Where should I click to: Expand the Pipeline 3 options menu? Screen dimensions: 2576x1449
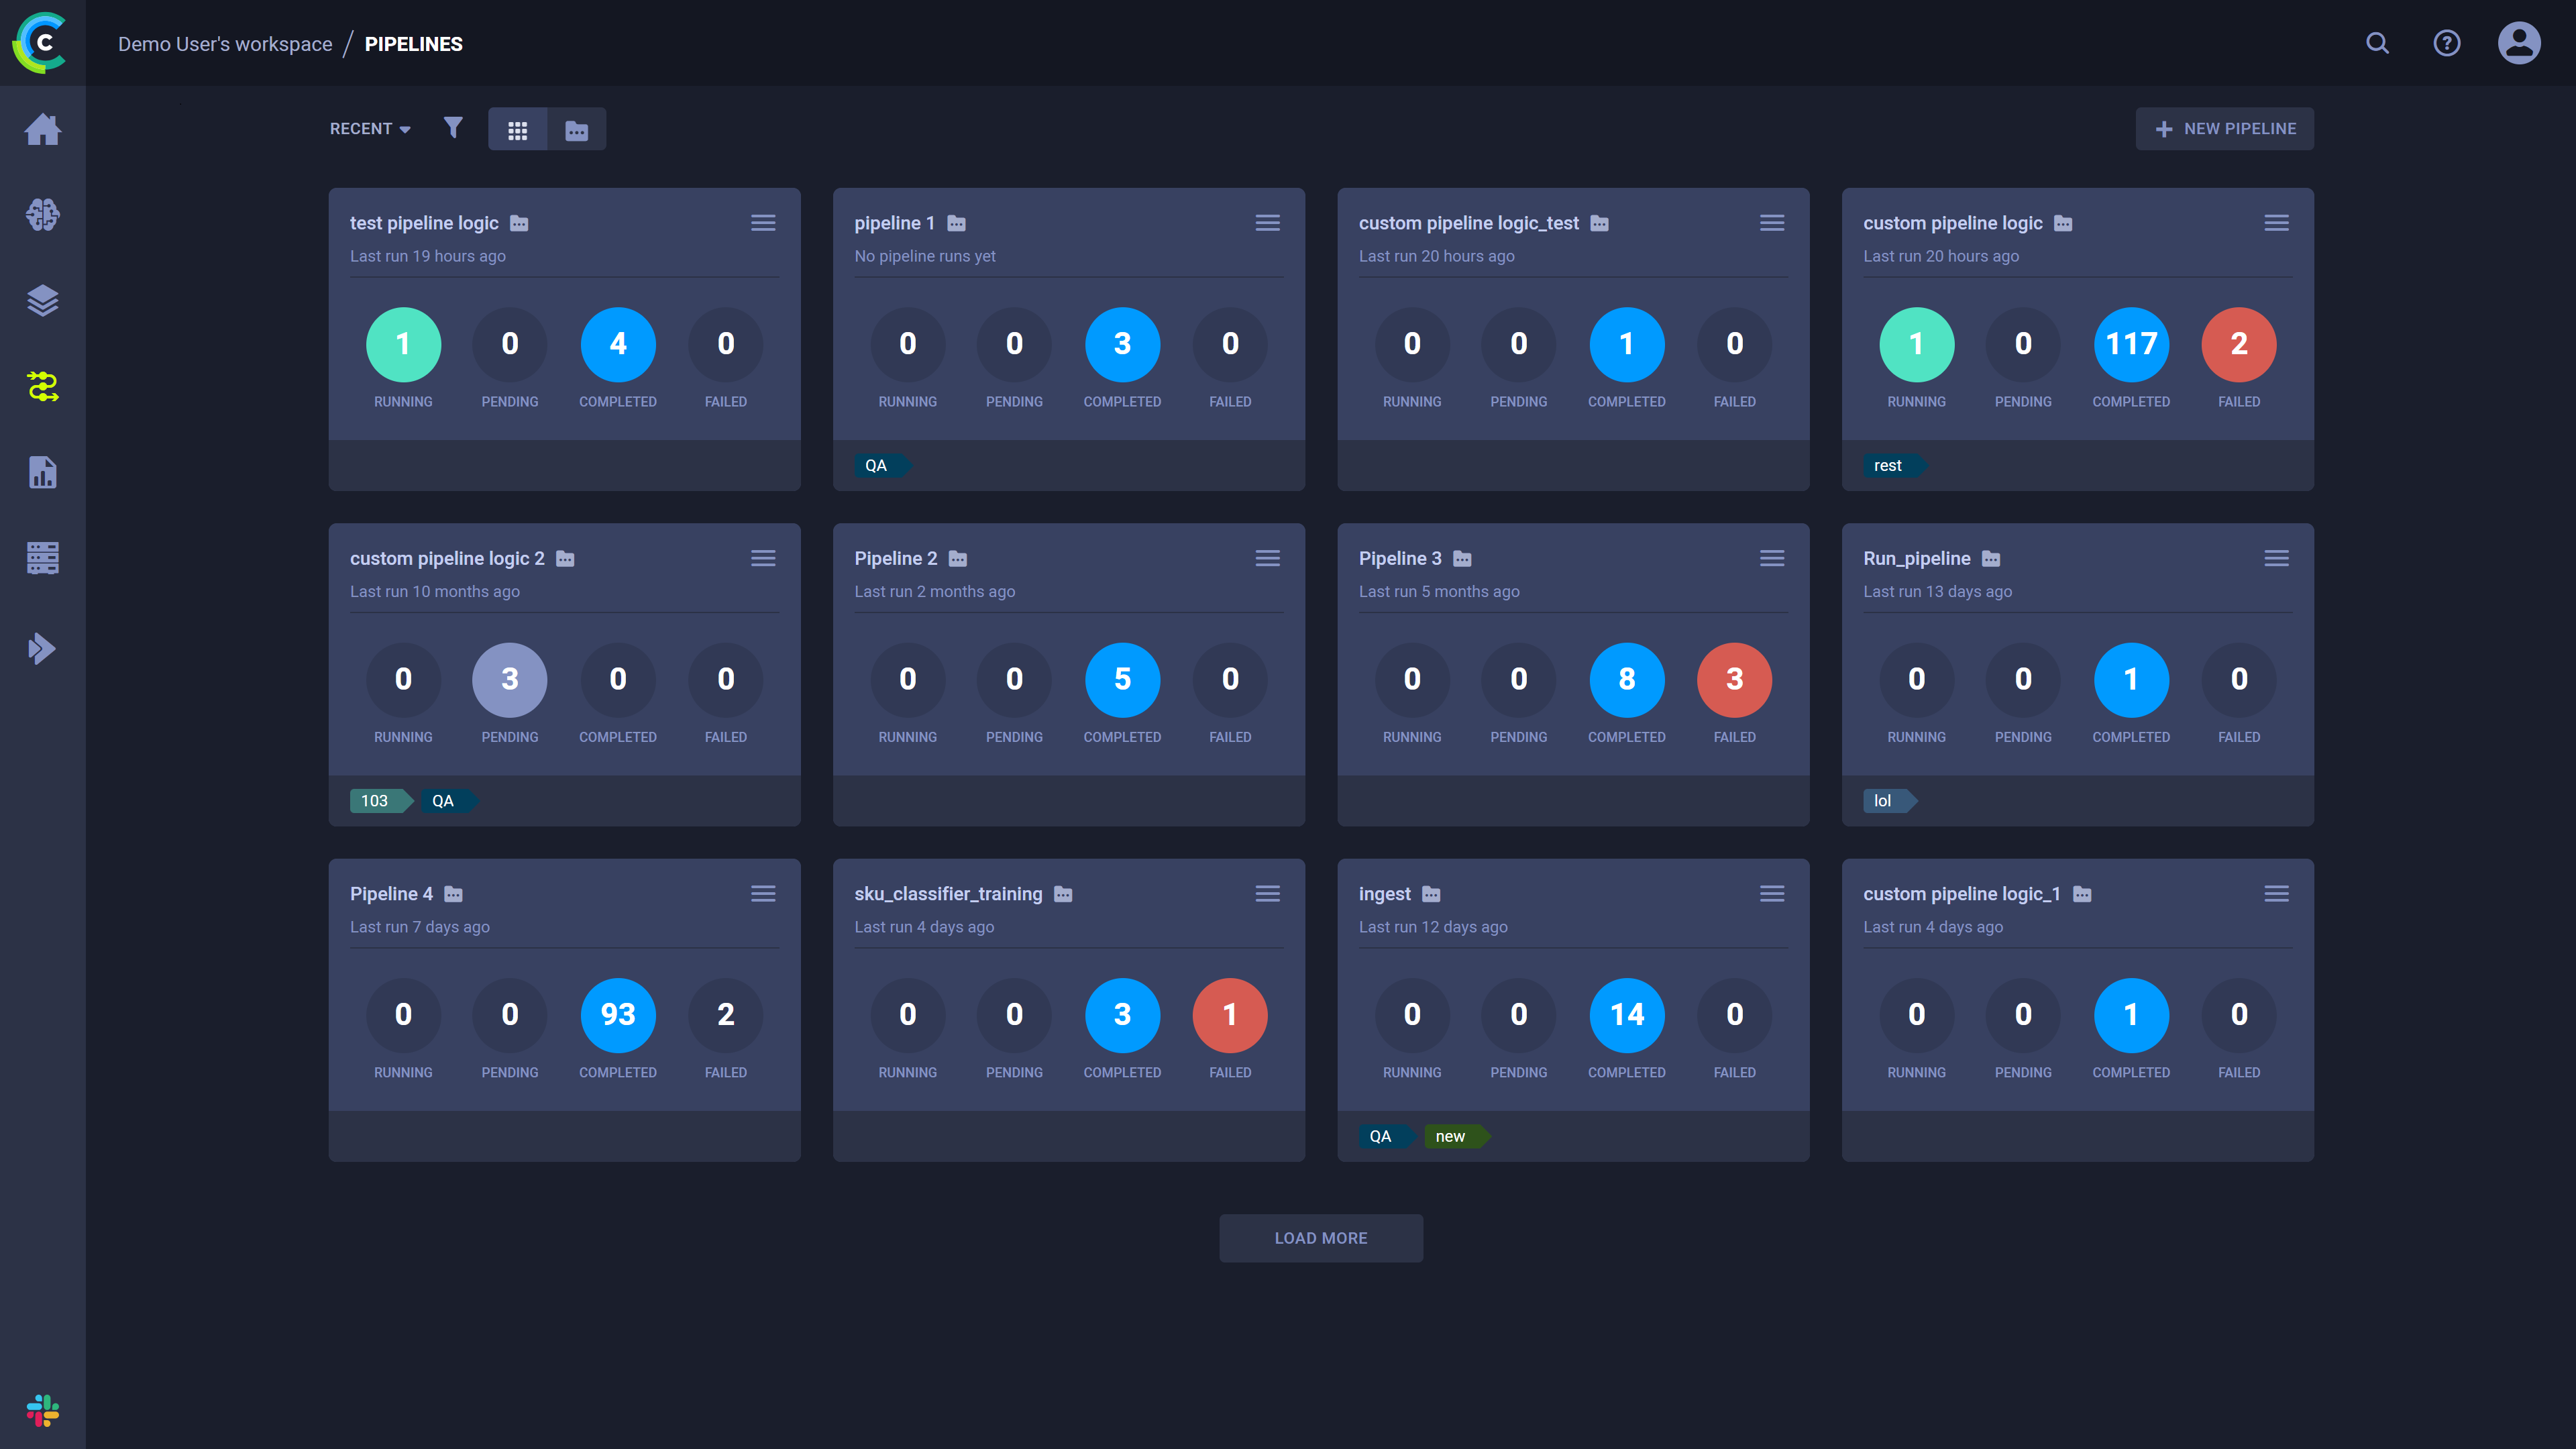tap(1771, 557)
